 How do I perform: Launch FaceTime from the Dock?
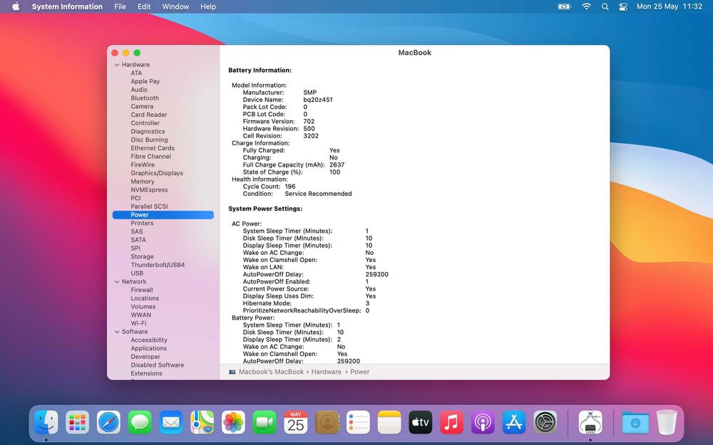tap(265, 422)
